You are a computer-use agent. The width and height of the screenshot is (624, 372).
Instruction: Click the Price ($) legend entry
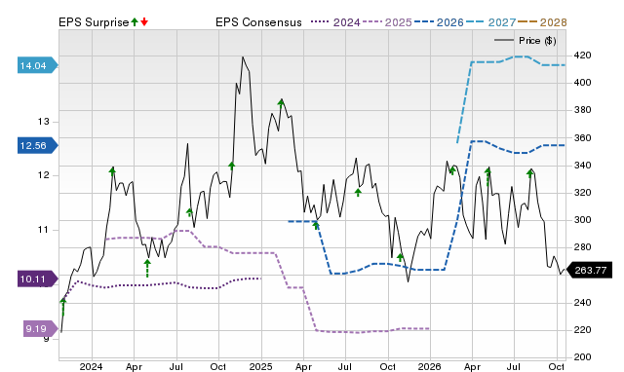pyautogui.click(x=526, y=41)
